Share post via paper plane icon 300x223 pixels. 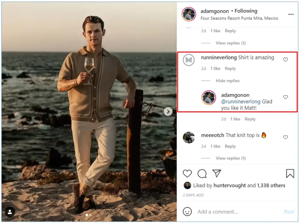[217, 173]
